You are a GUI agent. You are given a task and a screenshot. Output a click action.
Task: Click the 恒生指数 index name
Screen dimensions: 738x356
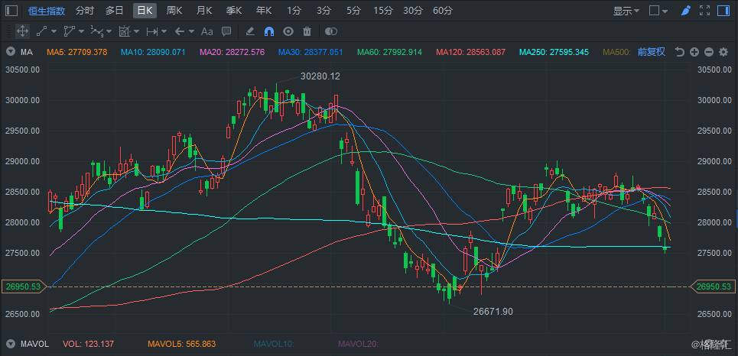[47, 11]
